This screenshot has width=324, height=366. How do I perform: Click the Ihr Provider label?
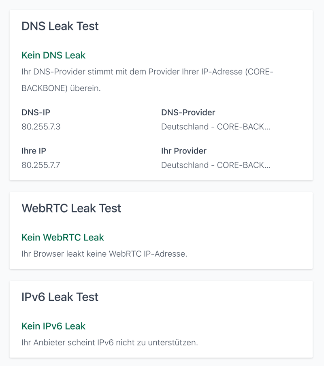[x=183, y=151]
